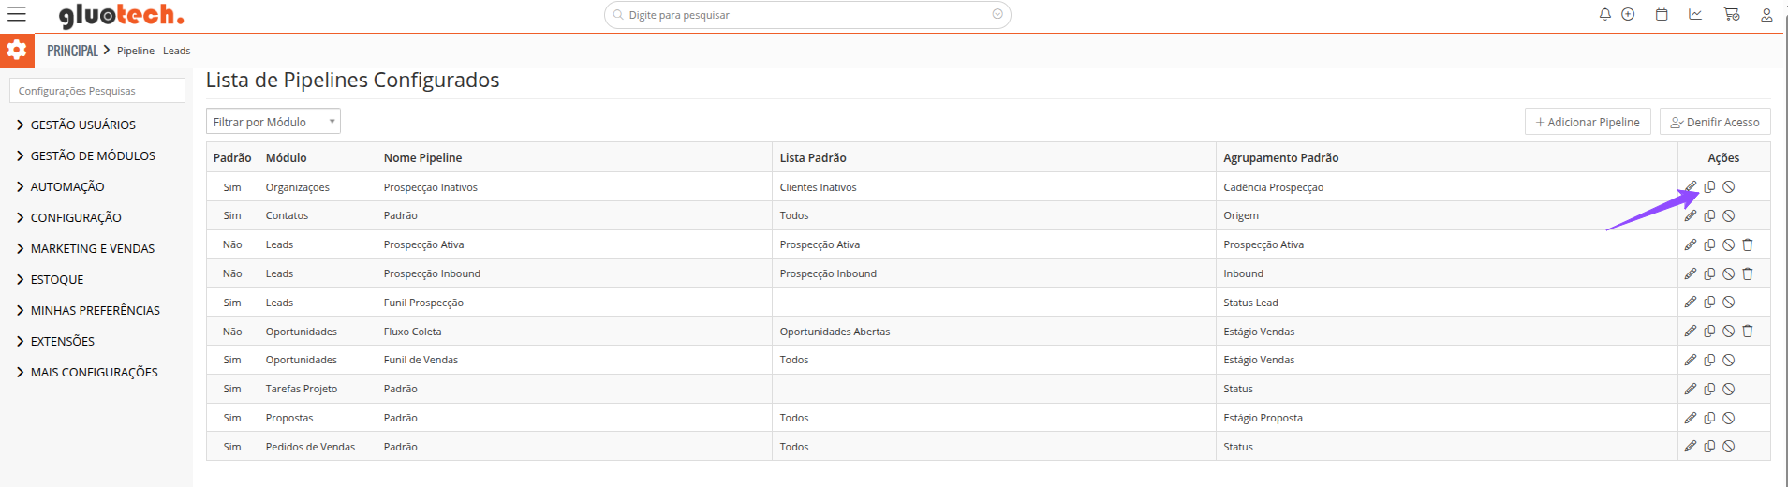This screenshot has width=1788, height=487.
Task: Focus the Configurações Pesquisas field
Action: [97, 91]
